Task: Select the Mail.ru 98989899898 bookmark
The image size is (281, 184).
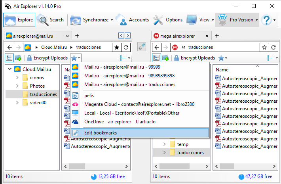Action: [140, 76]
